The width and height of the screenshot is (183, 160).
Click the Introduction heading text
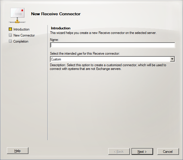tap(61, 28)
